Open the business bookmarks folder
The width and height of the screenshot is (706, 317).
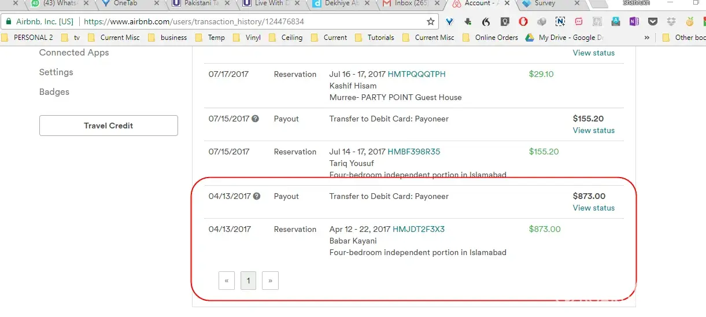167,38
